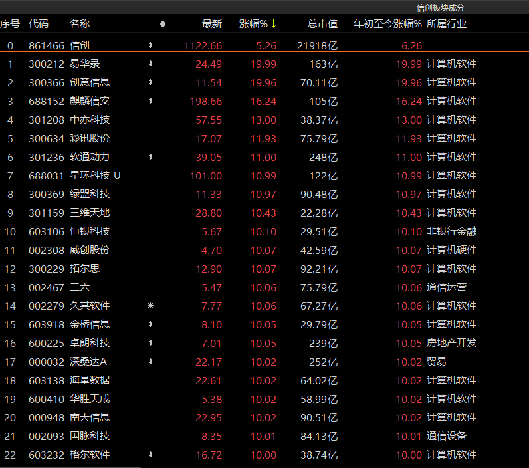The height and width of the screenshot is (468, 529).
Task: Select stock name 三维天地
Action: [90, 213]
